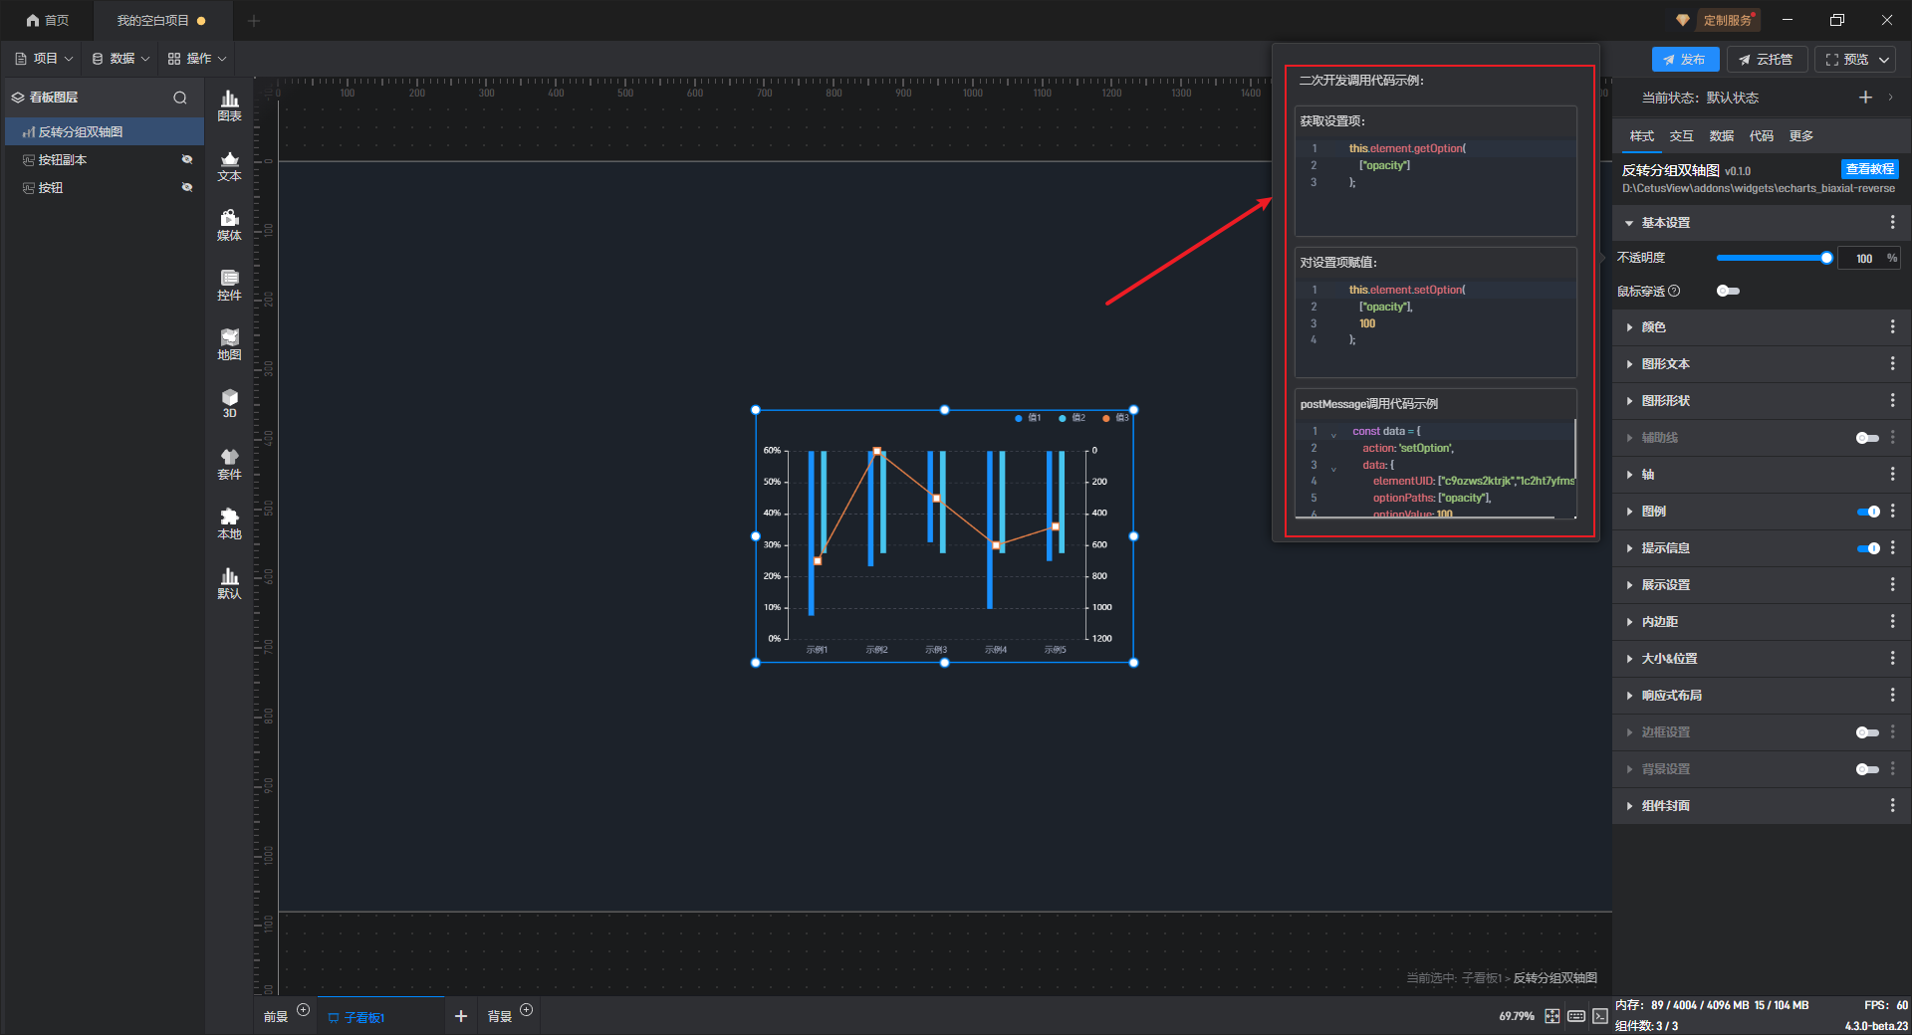The width and height of the screenshot is (1912, 1035).
Task: Show the hidden 按钮副本 layer
Action: [x=186, y=159]
